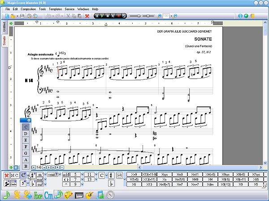Adjust the first playback slider
Image resolution: width=269 pixels, height=201 pixels.
coord(135,16)
